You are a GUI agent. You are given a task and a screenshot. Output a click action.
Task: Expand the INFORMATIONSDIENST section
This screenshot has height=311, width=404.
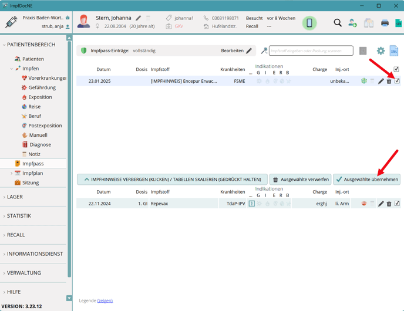click(4, 254)
